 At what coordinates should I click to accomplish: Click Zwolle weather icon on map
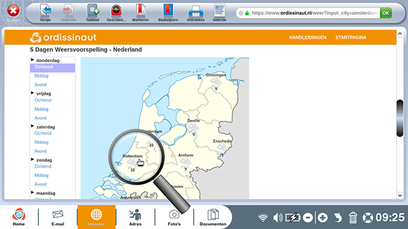click(x=193, y=128)
